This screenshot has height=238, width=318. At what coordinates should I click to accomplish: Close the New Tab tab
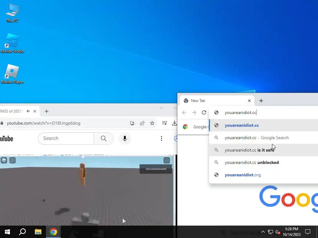249,101
